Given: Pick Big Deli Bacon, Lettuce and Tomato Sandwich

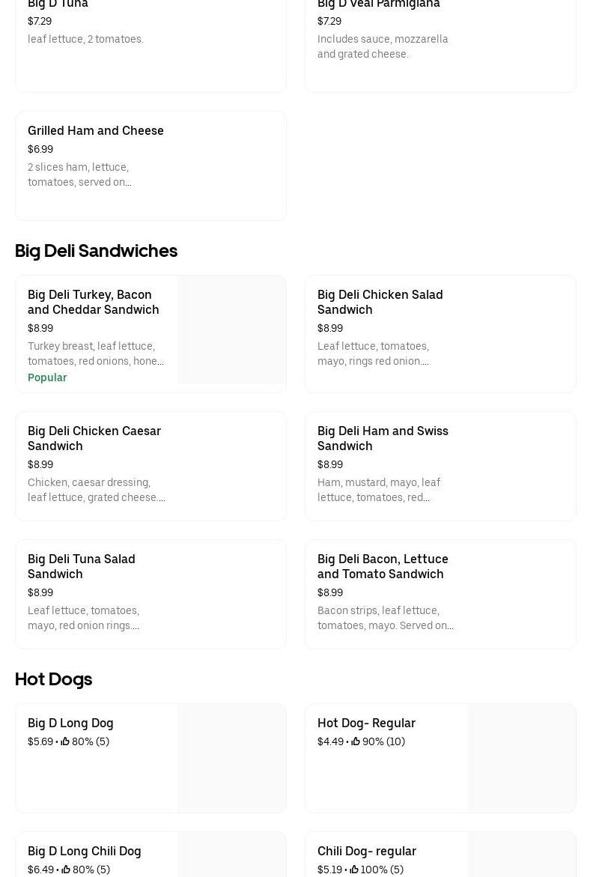Looking at the screenshot, I should pos(383,566).
